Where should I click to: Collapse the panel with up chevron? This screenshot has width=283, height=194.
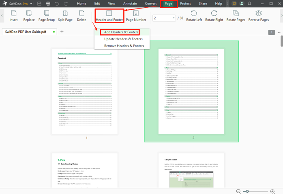[279, 32]
